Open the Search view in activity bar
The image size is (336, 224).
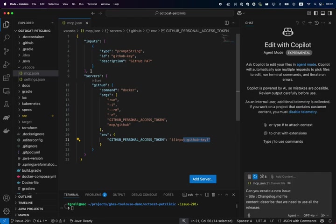pyautogui.click(x=6, y=38)
